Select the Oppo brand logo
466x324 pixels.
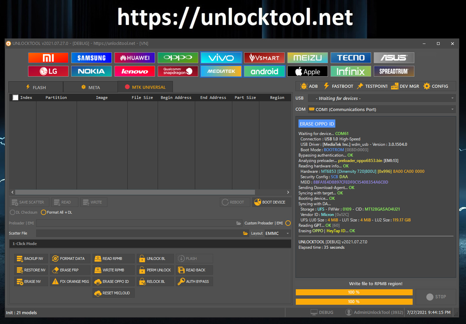point(178,58)
